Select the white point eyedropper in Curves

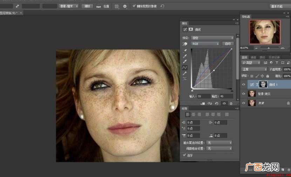pyautogui.click(x=185, y=62)
